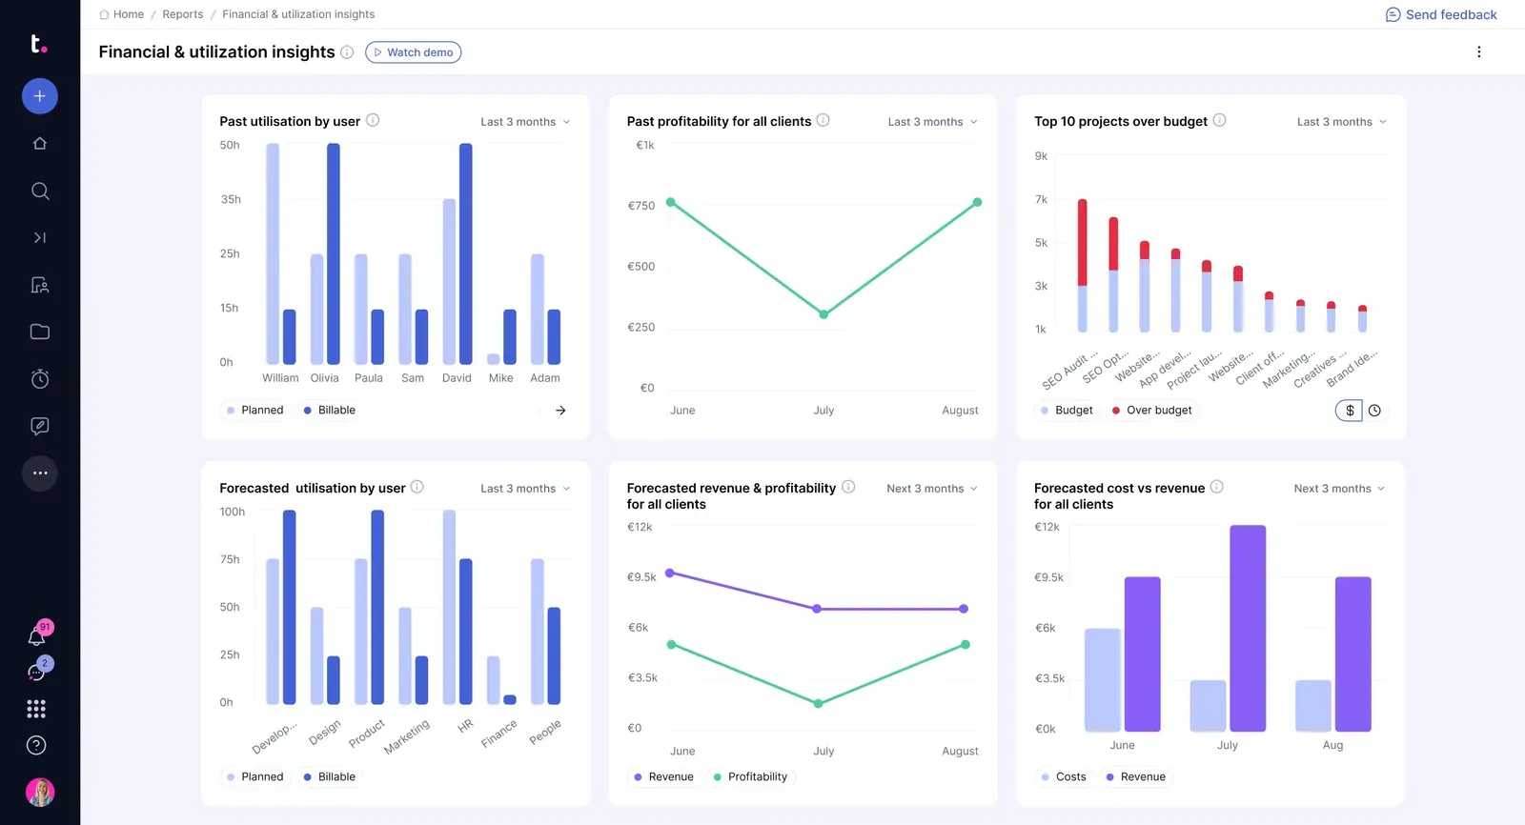
Task: Show info for Forecasted revenue & profitability
Action: point(848,487)
